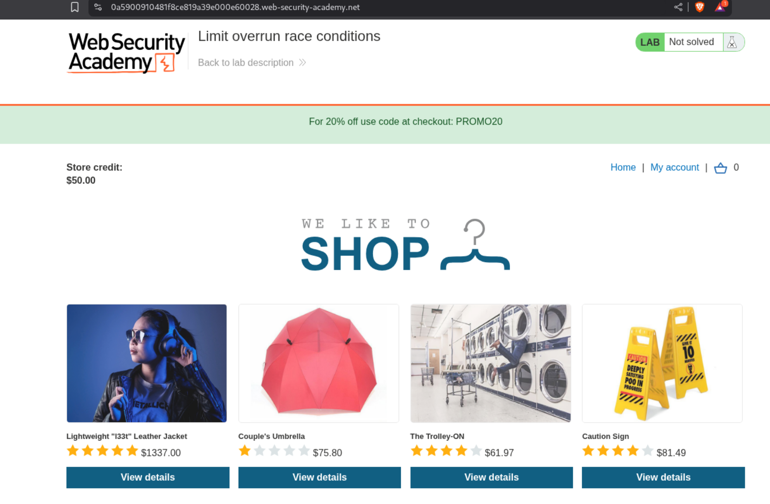Image resolution: width=770 pixels, height=504 pixels.
Task: Click the share icon in address bar
Action: point(678,7)
